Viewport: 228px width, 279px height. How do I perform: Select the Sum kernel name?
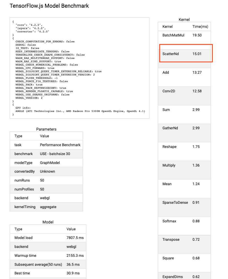tap(166, 110)
